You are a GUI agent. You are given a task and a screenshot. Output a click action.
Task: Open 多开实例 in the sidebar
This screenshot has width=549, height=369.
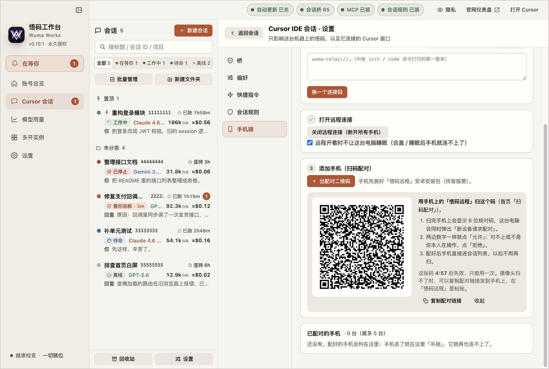(x=45, y=137)
